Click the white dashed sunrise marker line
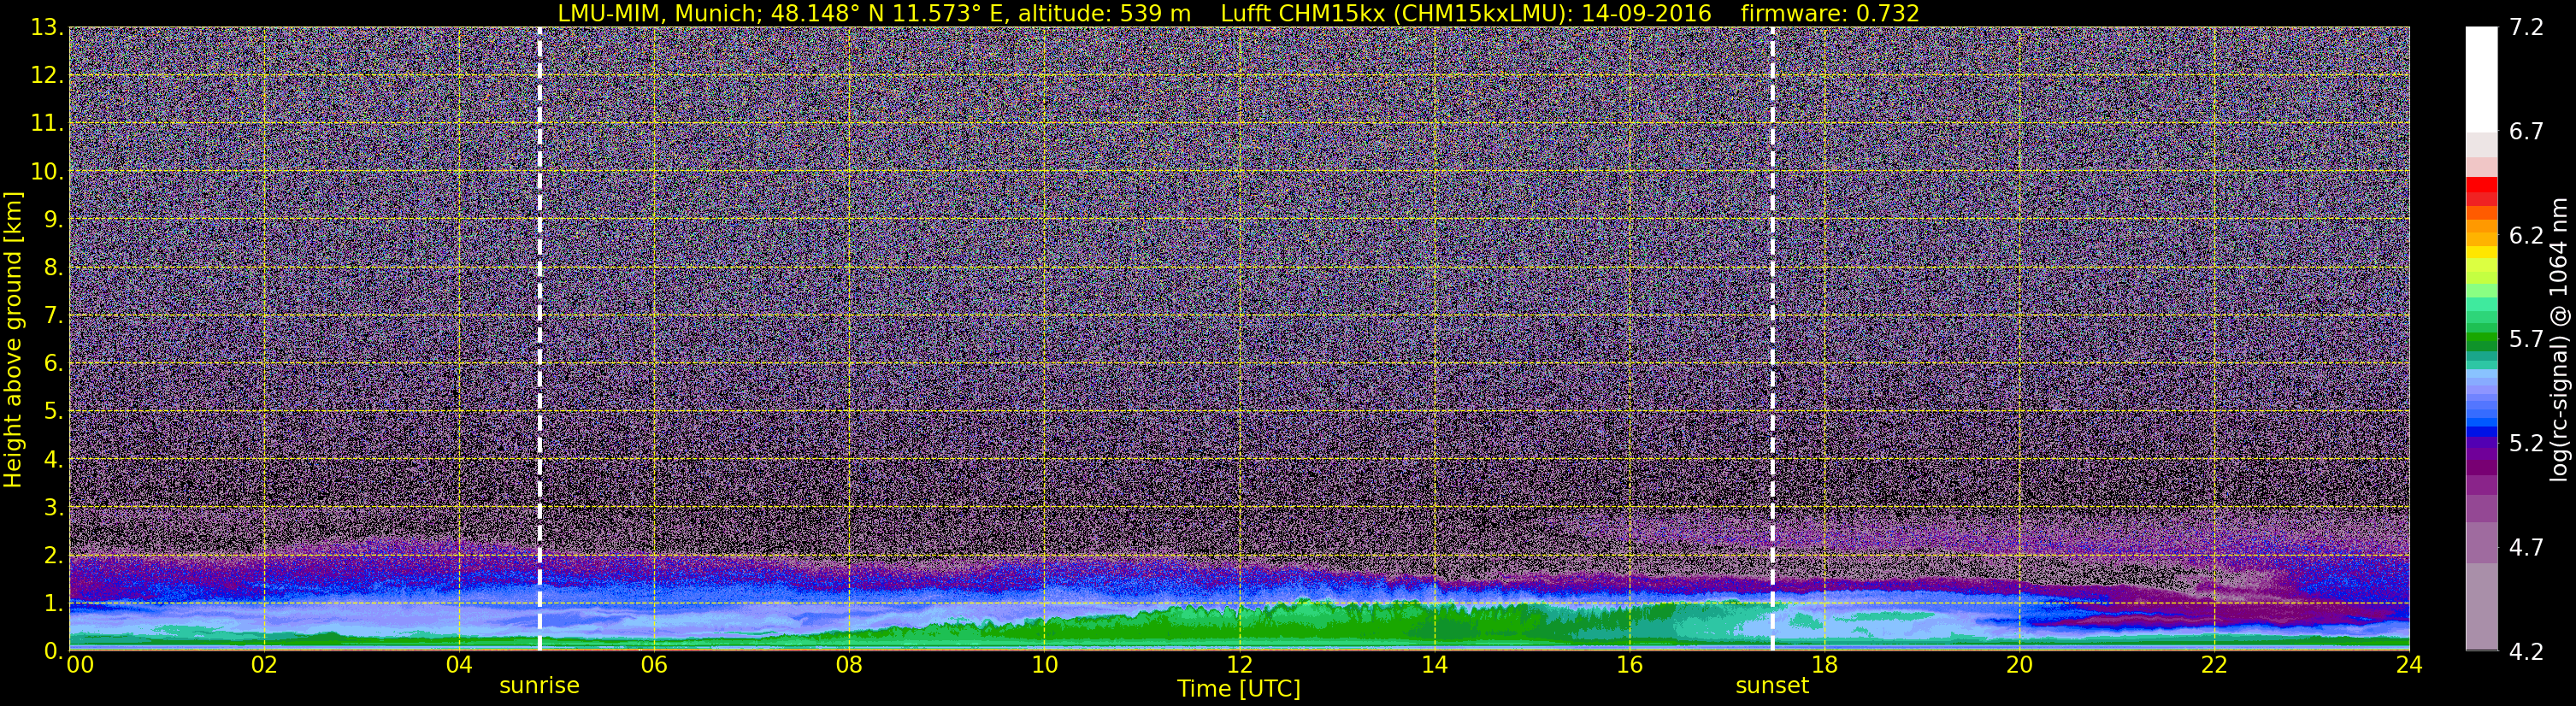 coord(539,339)
